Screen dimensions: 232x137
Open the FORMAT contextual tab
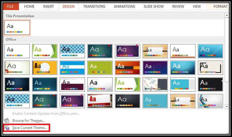pyautogui.click(x=220, y=7)
